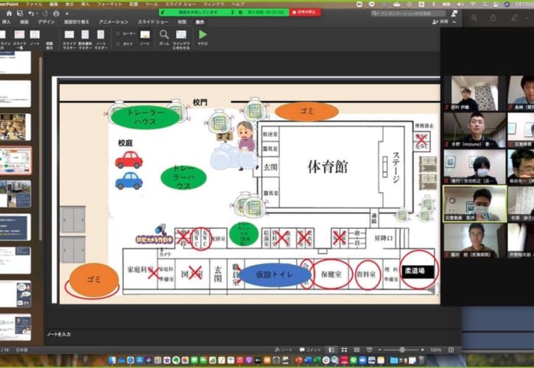Click the red 共有の停止 stop share button
Viewport: 534px width, 368px height.
pyautogui.click(x=305, y=13)
